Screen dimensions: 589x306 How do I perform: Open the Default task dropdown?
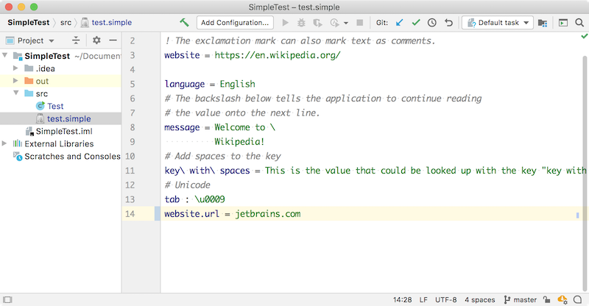[x=497, y=23]
